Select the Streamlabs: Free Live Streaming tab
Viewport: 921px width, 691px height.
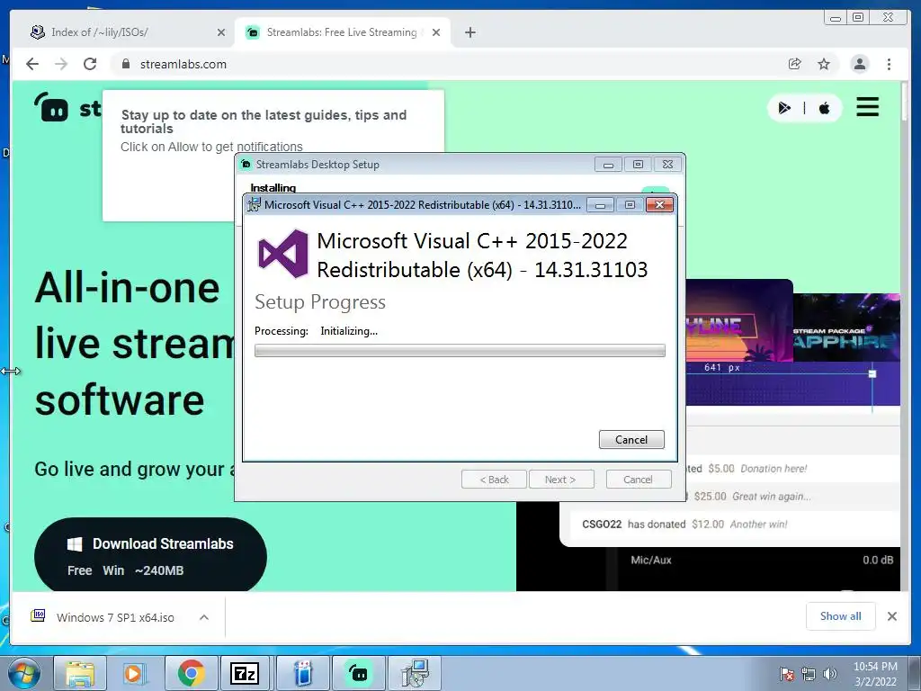pyautogui.click(x=341, y=32)
